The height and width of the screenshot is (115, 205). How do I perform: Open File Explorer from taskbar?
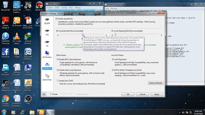click(32, 112)
